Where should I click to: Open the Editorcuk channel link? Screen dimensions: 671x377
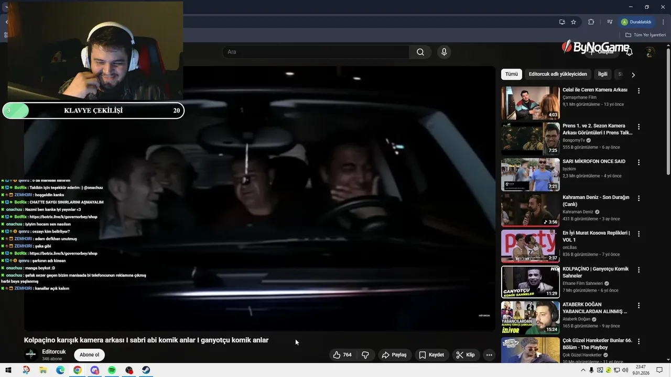point(54,352)
